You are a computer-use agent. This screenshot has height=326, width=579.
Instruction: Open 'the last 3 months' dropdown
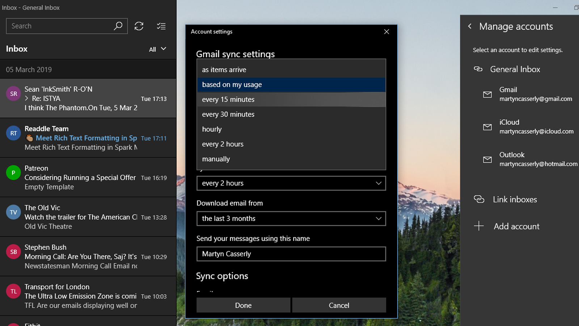pyautogui.click(x=291, y=218)
